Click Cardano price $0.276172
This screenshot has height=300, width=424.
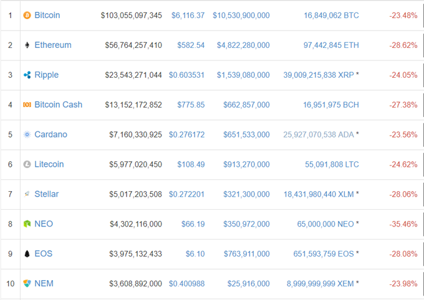[x=187, y=134]
